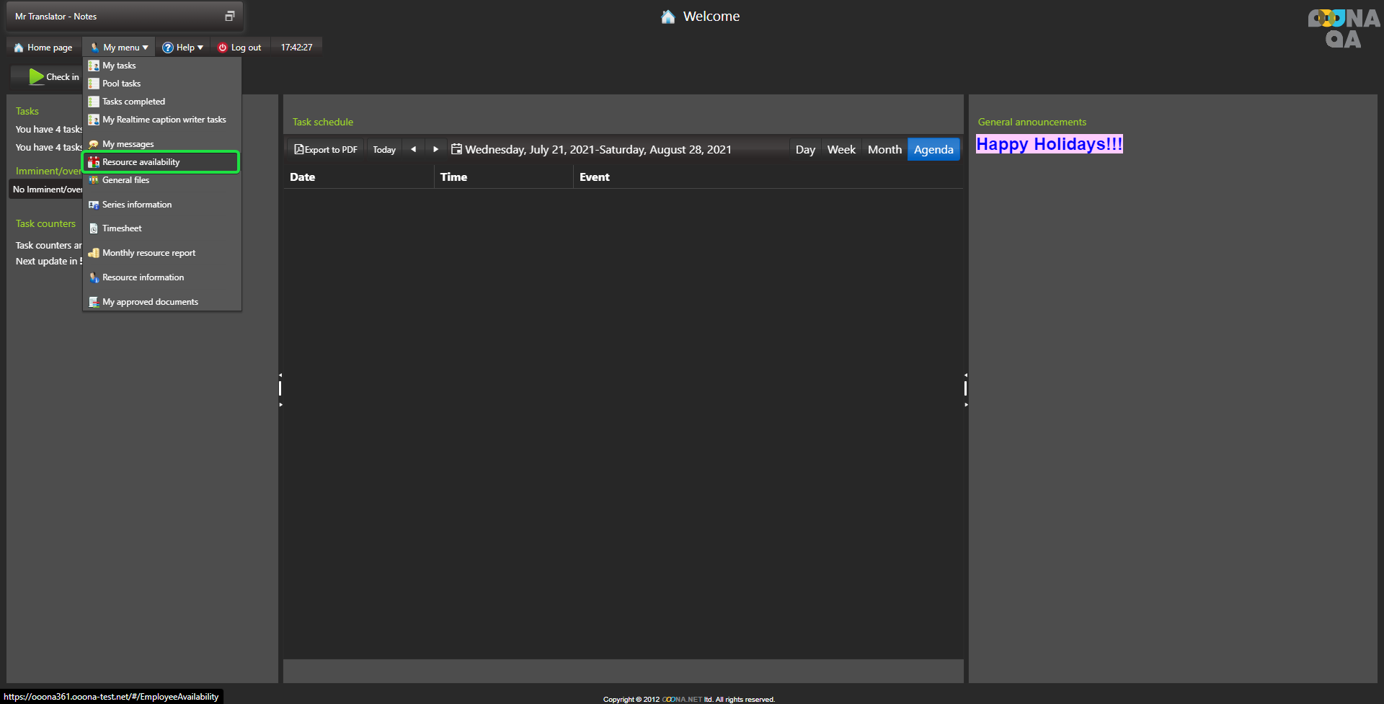Open Monthly resource report menu entry
Screen dimensions: 1384x704
tap(148, 253)
